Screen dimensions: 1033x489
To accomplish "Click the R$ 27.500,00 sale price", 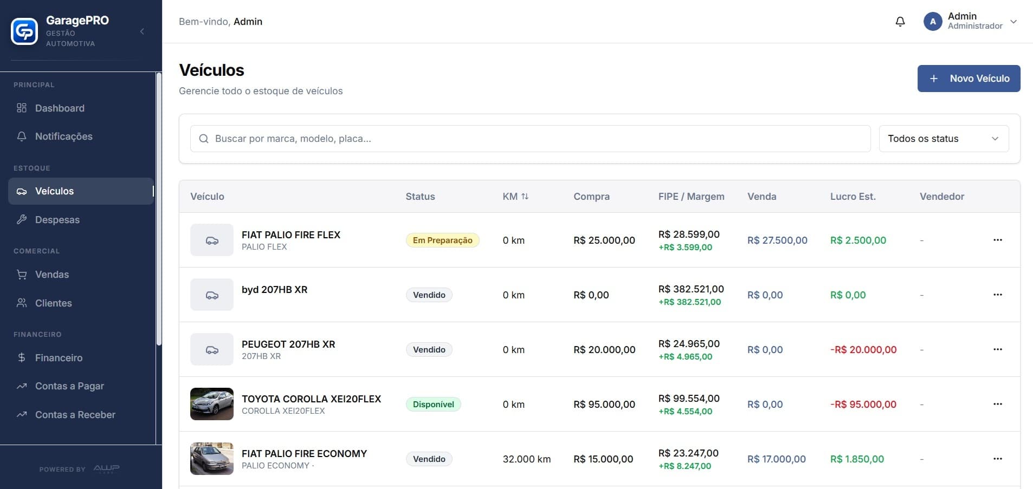I will coord(777,240).
